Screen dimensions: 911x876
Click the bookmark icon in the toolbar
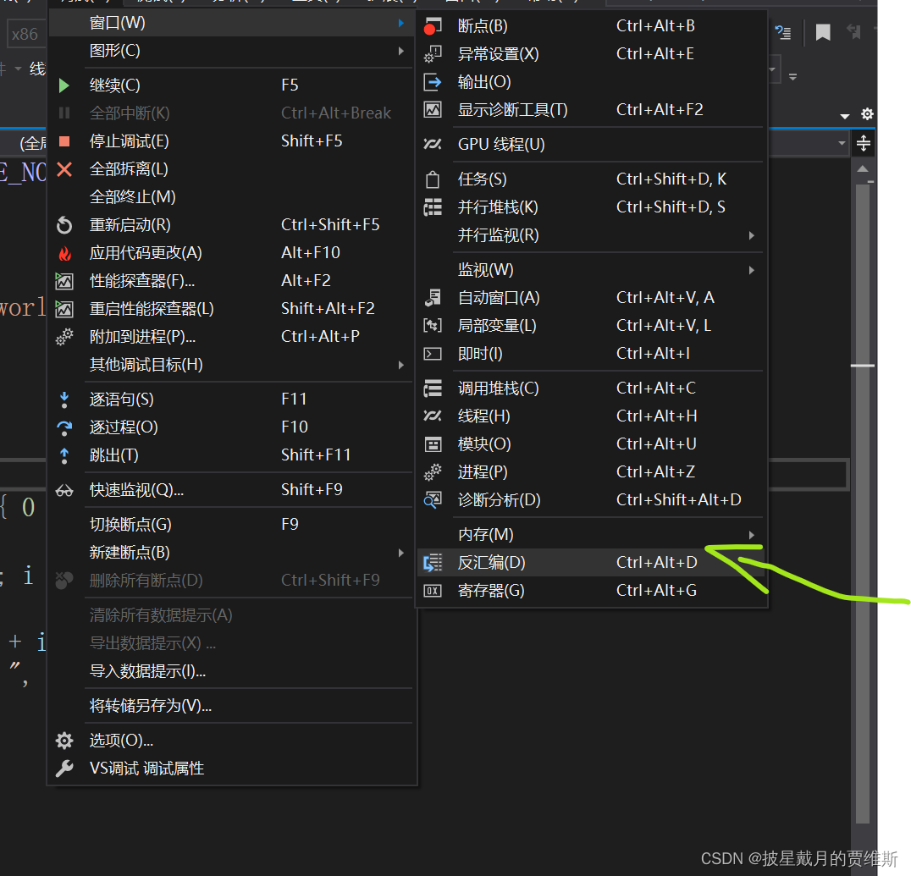[x=823, y=32]
